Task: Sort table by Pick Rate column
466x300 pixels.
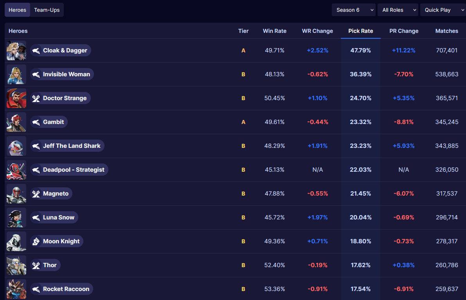Action: point(360,31)
